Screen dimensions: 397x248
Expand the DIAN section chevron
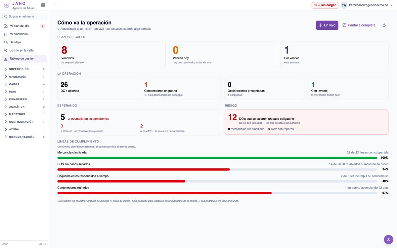(6, 92)
